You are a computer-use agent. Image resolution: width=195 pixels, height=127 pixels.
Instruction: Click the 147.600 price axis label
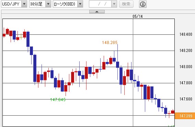[186, 99]
